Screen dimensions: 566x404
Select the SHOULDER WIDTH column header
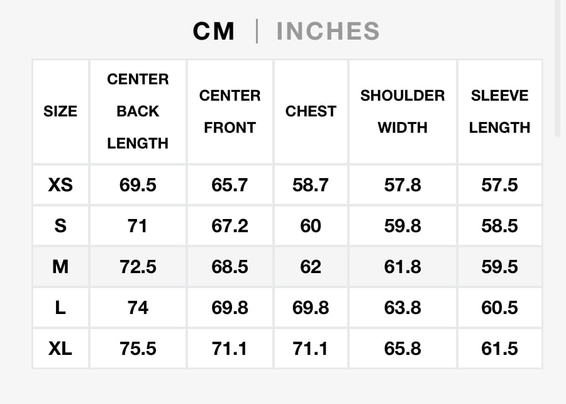(x=402, y=111)
